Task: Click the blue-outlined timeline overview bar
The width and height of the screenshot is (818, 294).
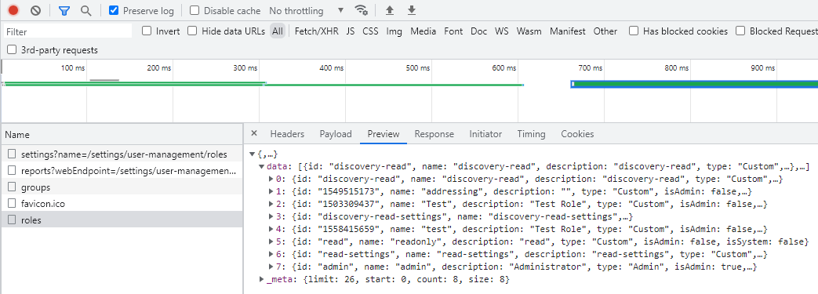Action: [x=694, y=84]
